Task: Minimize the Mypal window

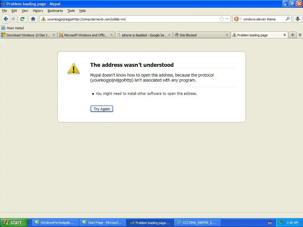Action: pos(286,4)
